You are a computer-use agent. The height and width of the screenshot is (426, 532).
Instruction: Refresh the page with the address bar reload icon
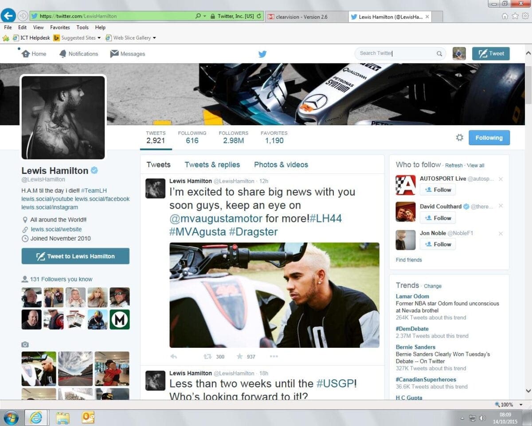[x=259, y=16]
